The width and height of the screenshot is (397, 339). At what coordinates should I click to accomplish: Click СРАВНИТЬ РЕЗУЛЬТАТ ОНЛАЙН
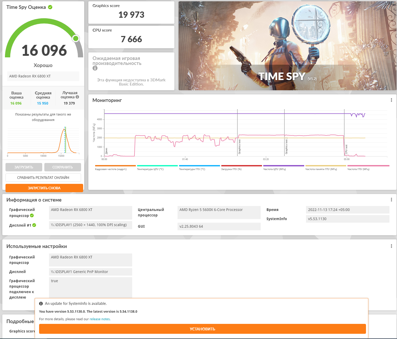pos(43,178)
